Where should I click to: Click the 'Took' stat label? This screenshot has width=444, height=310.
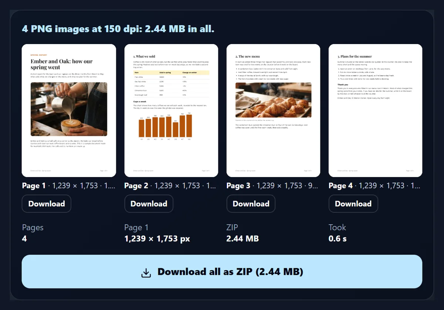(x=337, y=227)
